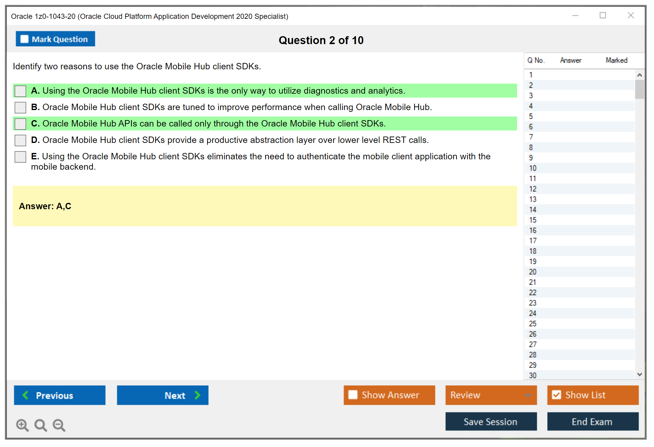The height and width of the screenshot is (447, 654).
Task: Check answer option C checkbox
Action: click(x=20, y=123)
